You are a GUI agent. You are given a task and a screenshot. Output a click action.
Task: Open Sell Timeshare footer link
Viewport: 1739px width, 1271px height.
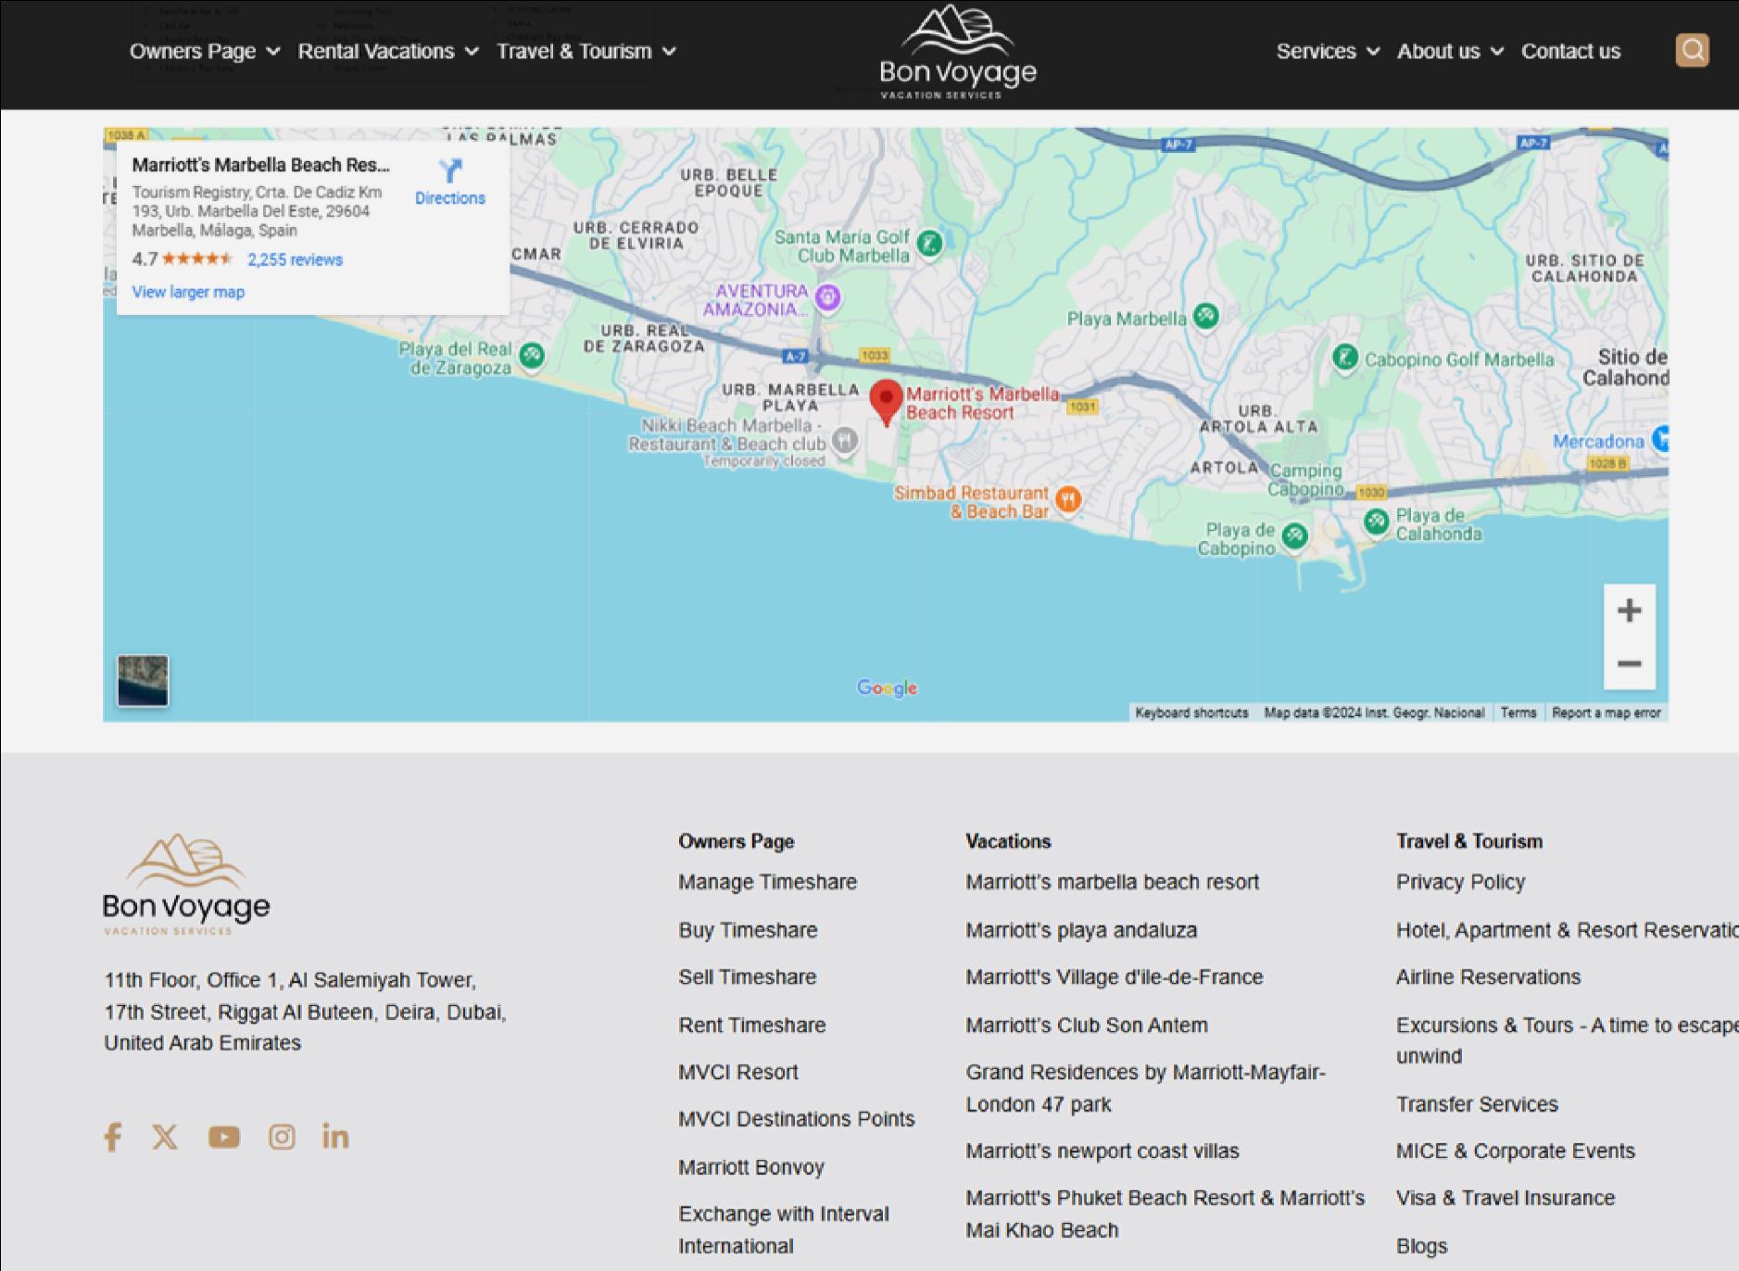[747, 976]
